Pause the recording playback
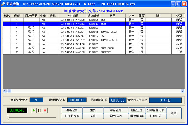 pos(39,110)
